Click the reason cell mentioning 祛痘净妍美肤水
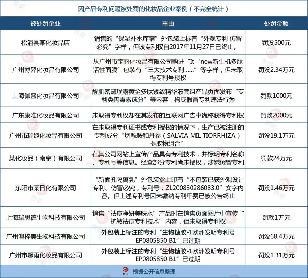 168,217
